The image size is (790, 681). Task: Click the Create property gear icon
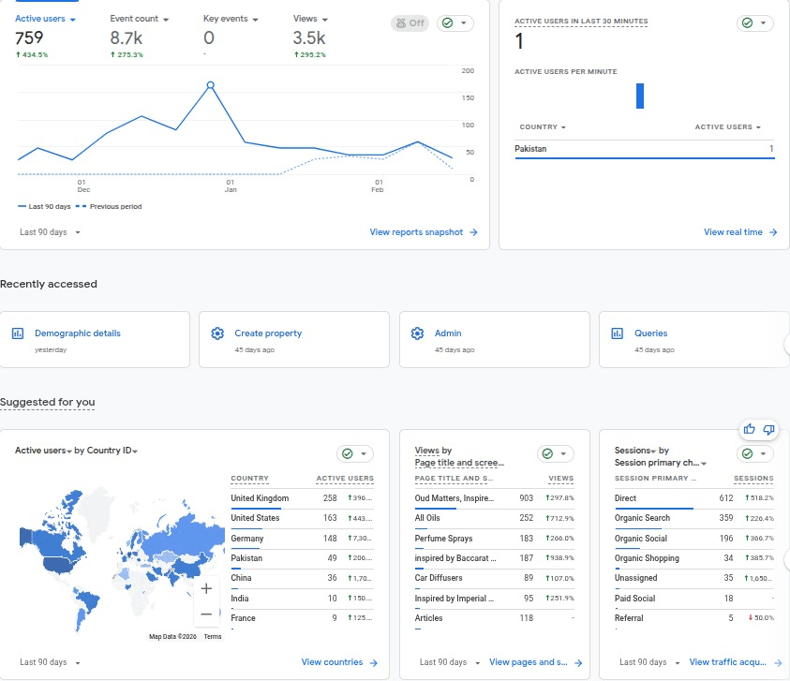pyautogui.click(x=217, y=333)
